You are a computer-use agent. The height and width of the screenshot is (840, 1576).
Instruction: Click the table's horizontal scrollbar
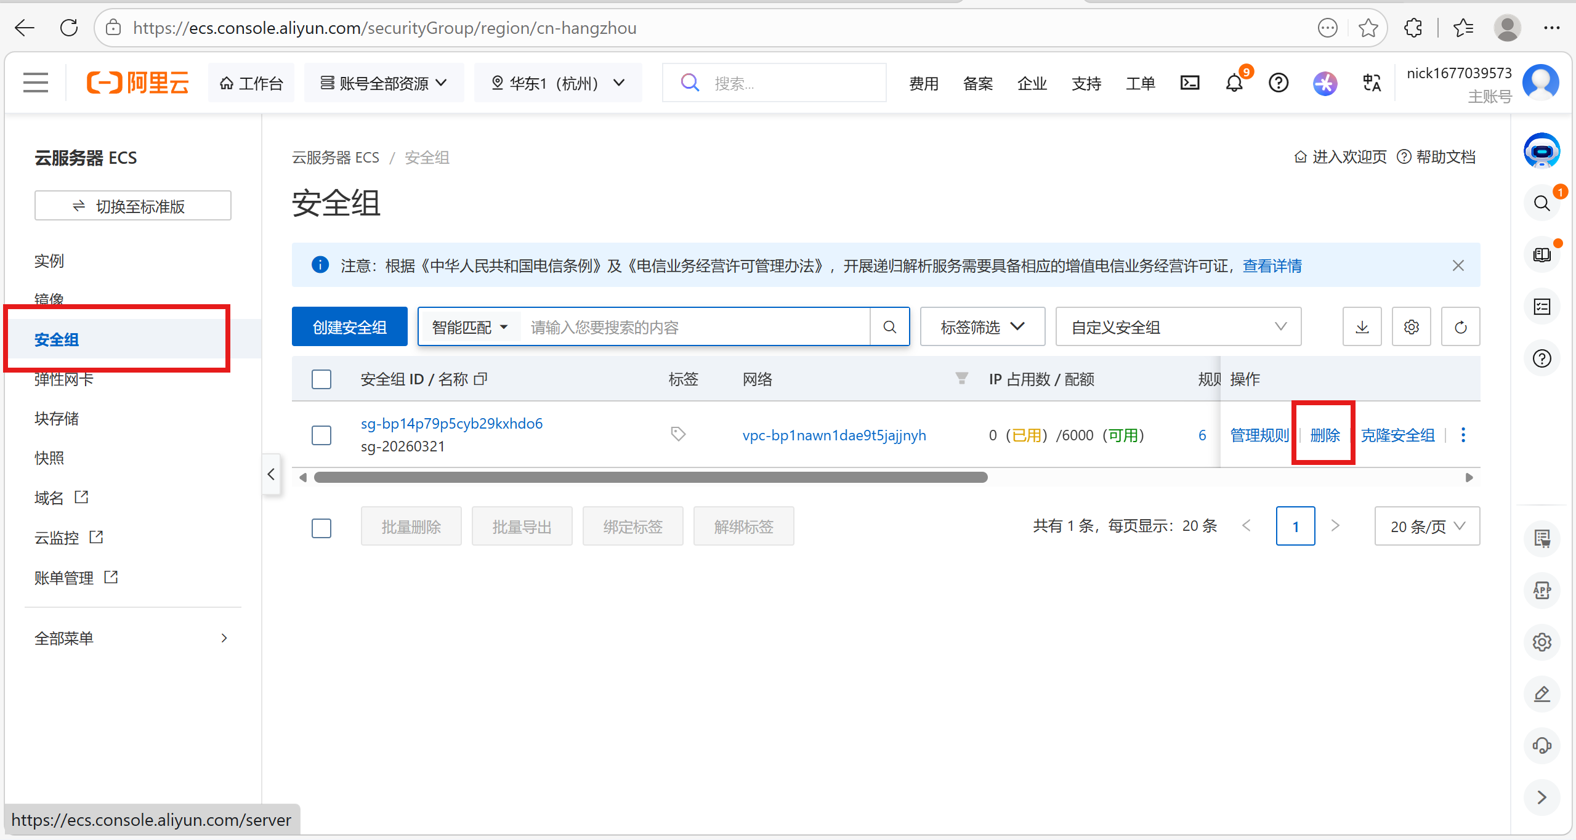click(650, 477)
